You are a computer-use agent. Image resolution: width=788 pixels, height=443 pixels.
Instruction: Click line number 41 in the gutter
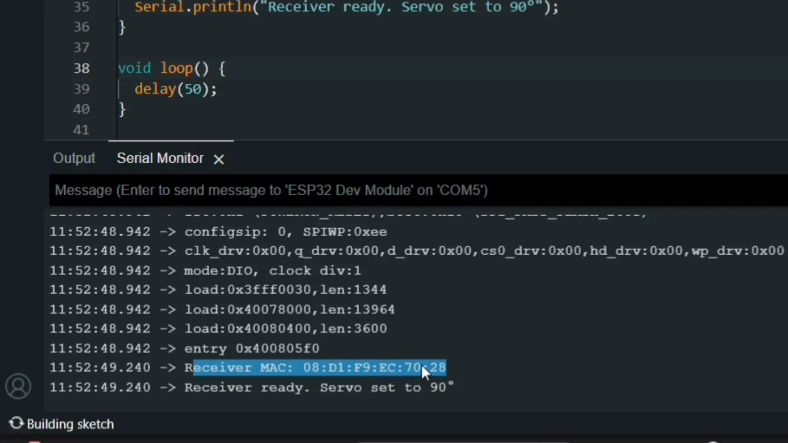click(x=81, y=130)
